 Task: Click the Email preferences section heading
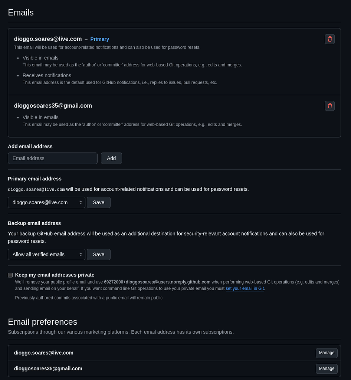pos(43,322)
